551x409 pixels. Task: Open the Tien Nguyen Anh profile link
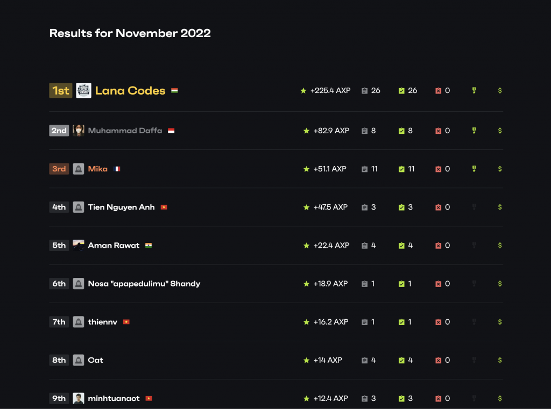[x=121, y=207]
